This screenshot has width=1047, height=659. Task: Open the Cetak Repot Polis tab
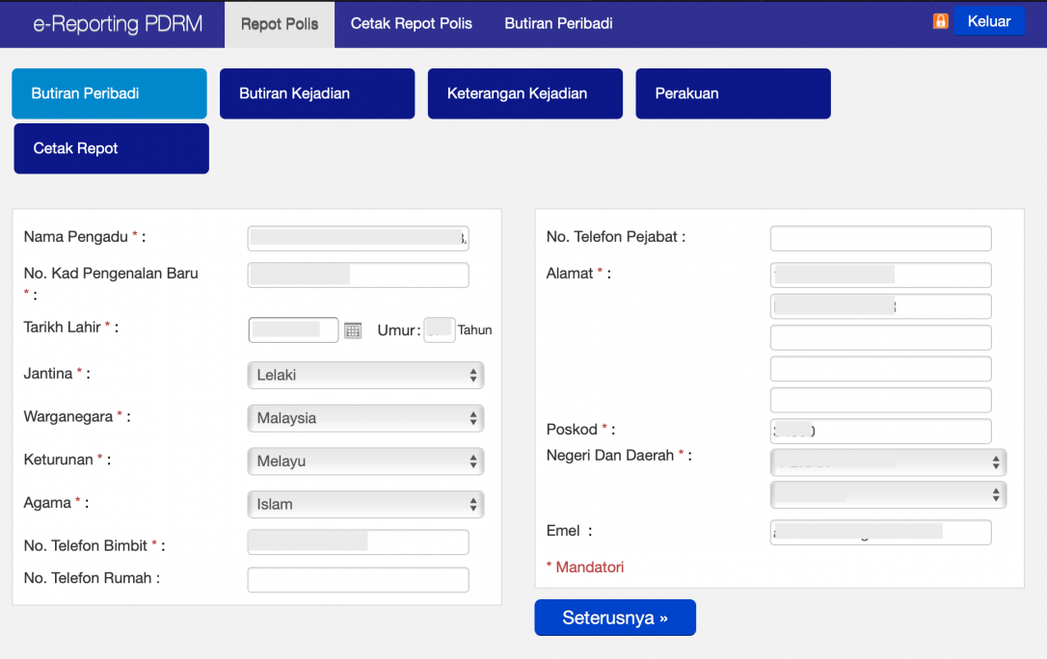pyautogui.click(x=411, y=23)
